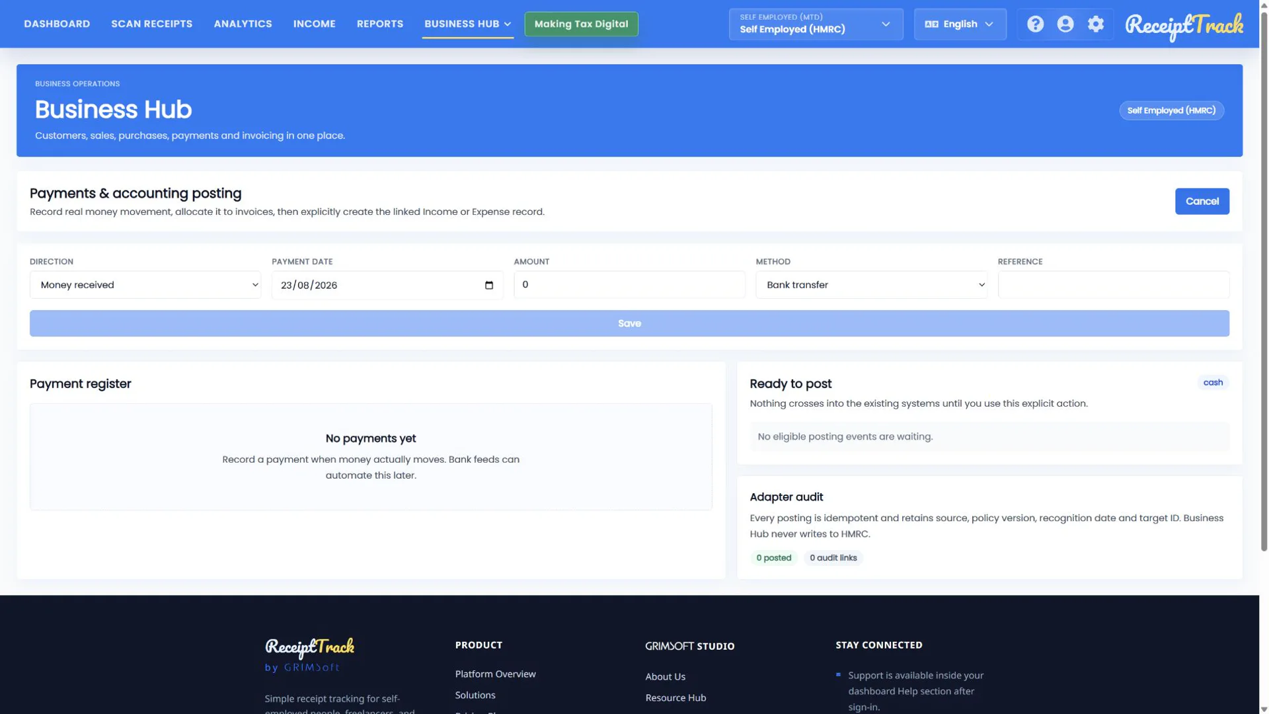Click the 0 posted badge
1269x714 pixels.
[773, 558]
